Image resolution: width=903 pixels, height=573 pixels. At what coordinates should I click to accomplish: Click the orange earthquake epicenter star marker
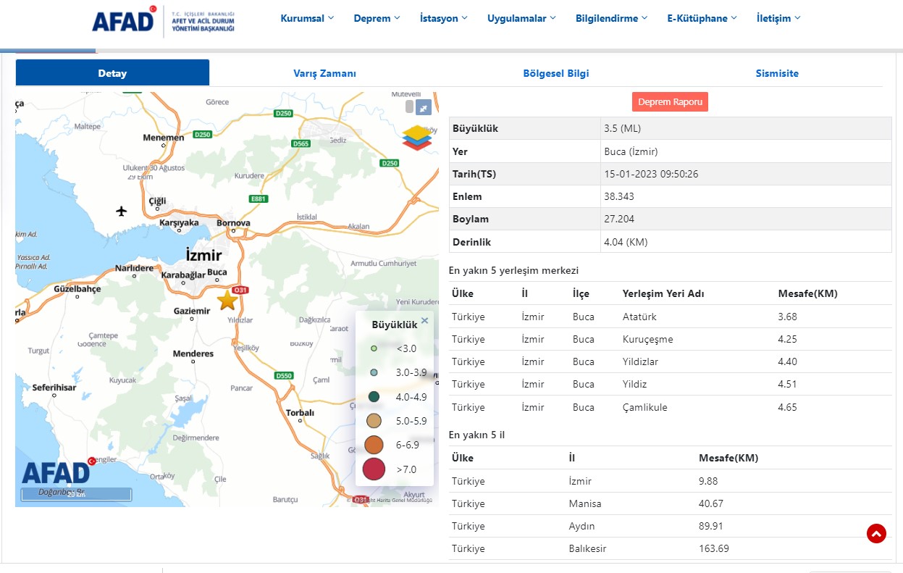(227, 300)
